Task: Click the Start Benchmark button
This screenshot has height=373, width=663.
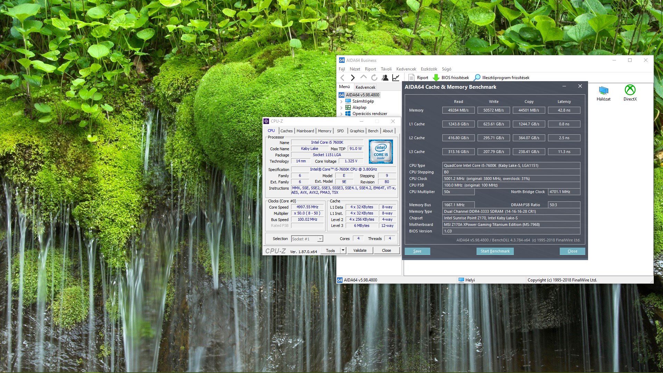Action: tap(495, 251)
